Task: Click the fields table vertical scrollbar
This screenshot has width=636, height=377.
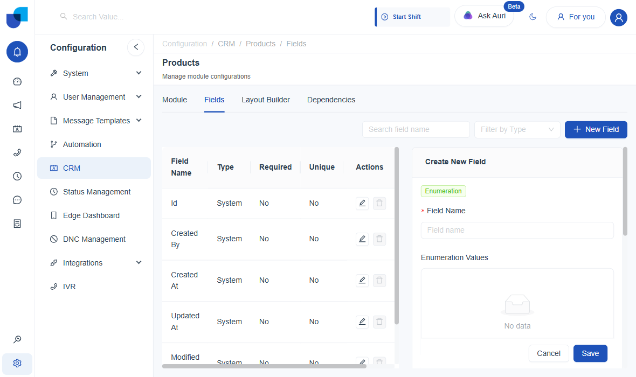Action: 397,236
